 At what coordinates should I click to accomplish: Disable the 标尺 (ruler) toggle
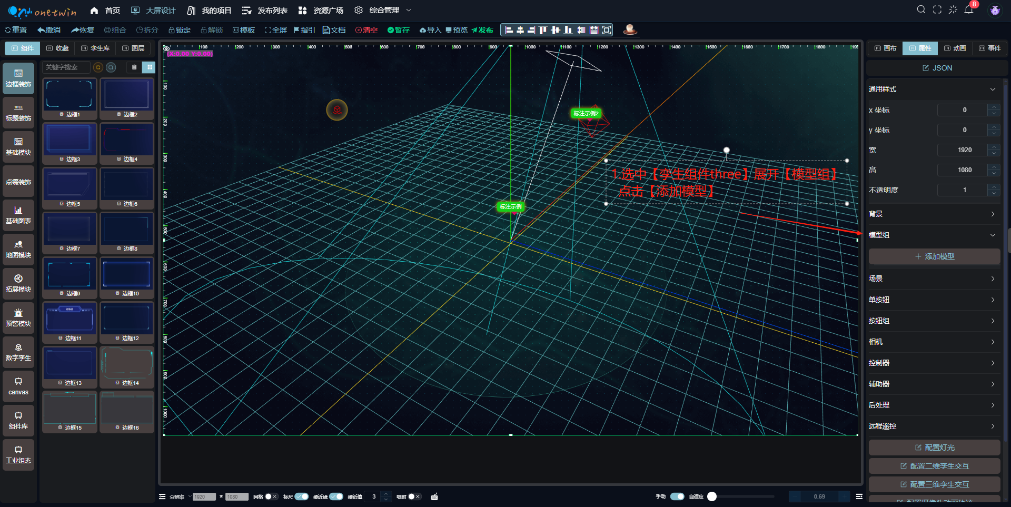coord(302,496)
